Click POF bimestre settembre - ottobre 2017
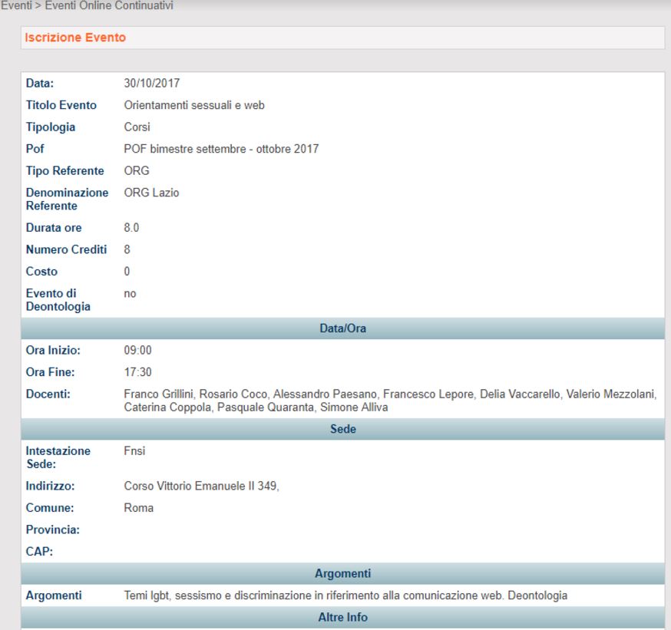671x630 pixels. [x=221, y=149]
